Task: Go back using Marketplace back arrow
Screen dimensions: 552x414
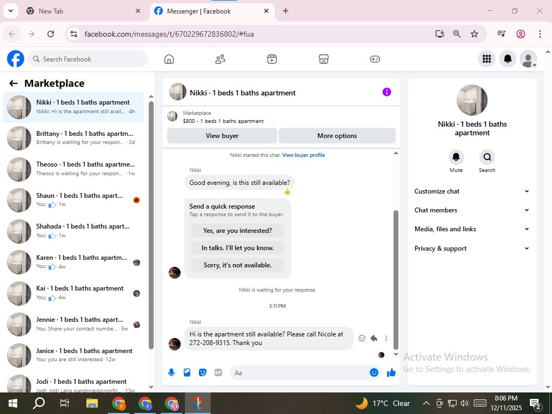Action: [13, 84]
